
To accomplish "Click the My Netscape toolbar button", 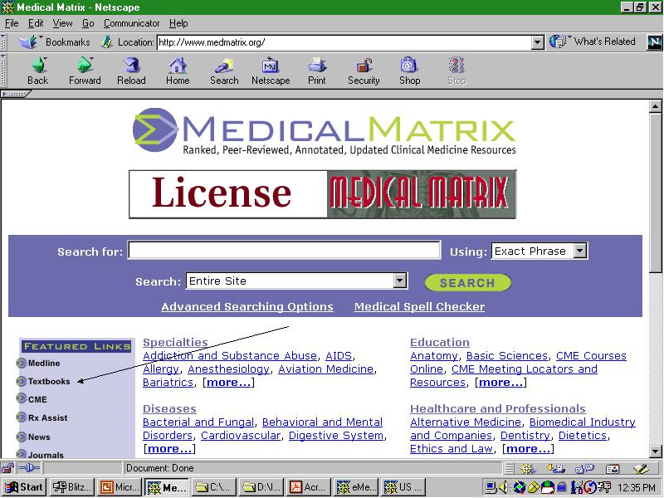I will [x=271, y=71].
